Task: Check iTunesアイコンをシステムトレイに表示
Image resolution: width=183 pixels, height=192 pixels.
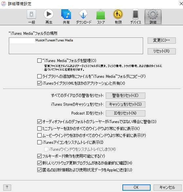Action: pos(39,142)
